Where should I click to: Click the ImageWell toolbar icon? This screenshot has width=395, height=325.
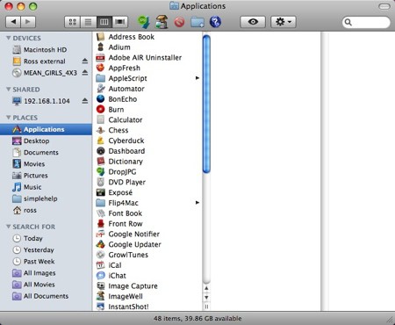tap(162, 22)
